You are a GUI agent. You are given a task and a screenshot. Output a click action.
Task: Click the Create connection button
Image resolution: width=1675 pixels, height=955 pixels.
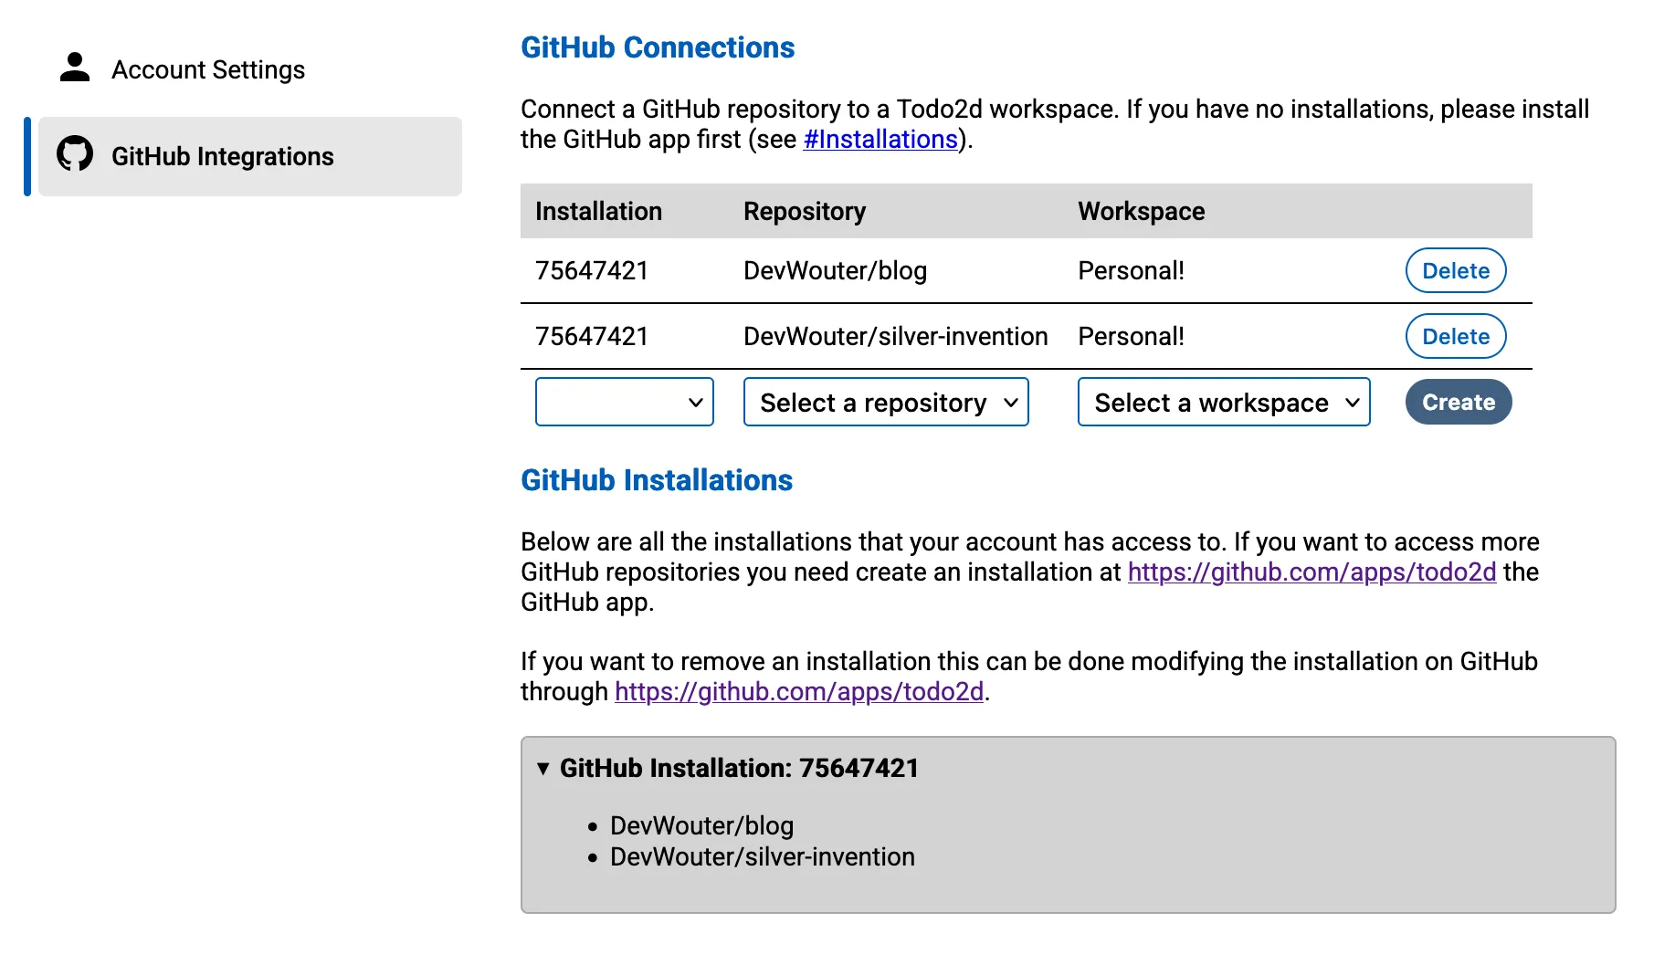[1459, 402]
